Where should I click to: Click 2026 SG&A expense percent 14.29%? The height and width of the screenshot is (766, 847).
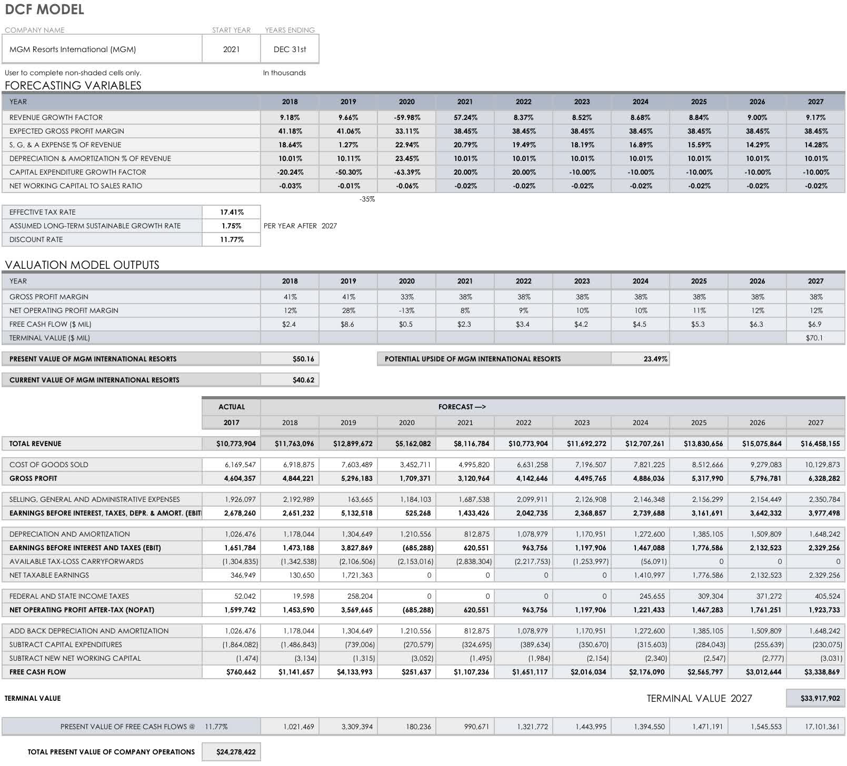point(757,145)
